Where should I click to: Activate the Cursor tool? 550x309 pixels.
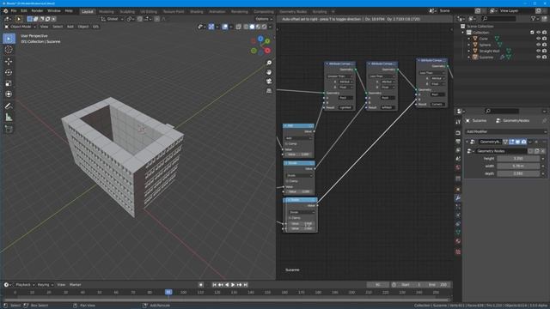click(x=9, y=50)
